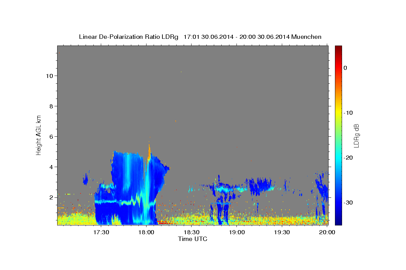The width and height of the screenshot is (406, 270).
Task: Click the dark red top of the colorbar
Action: tap(338, 48)
